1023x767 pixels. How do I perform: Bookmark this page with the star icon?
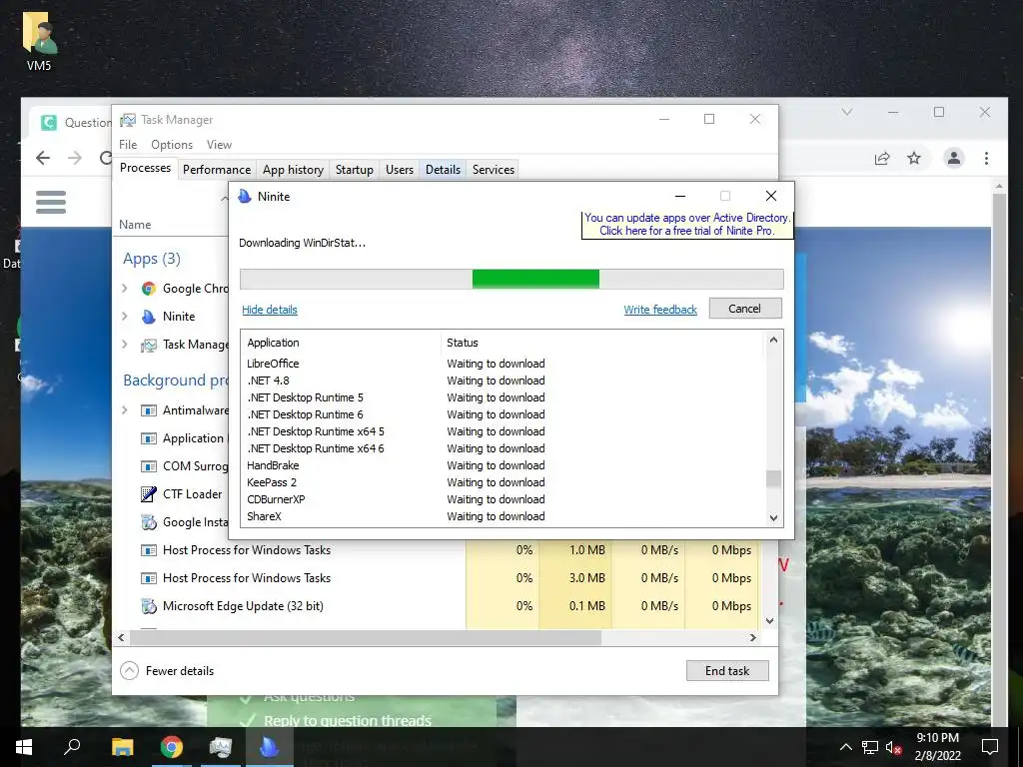tap(914, 158)
